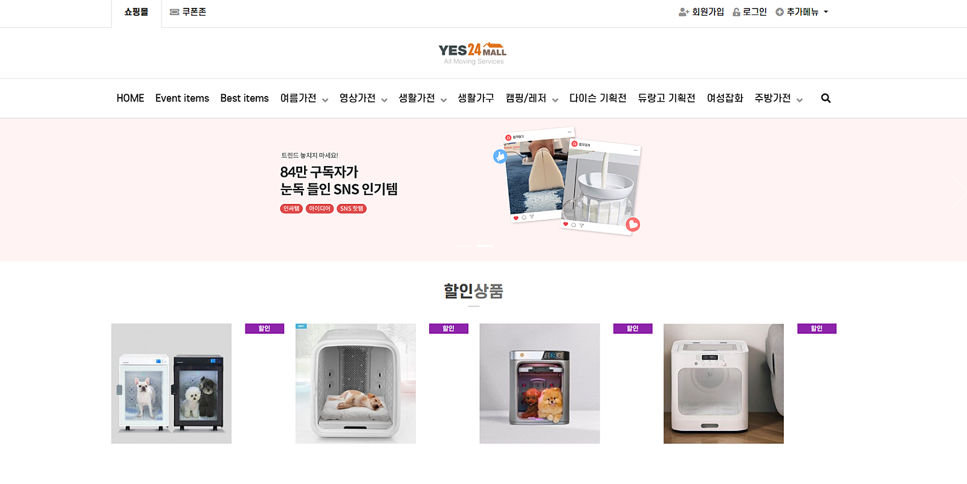967x484 pixels.
Task: Expand the 추가메뉴 dropdown
Action: 802,12
